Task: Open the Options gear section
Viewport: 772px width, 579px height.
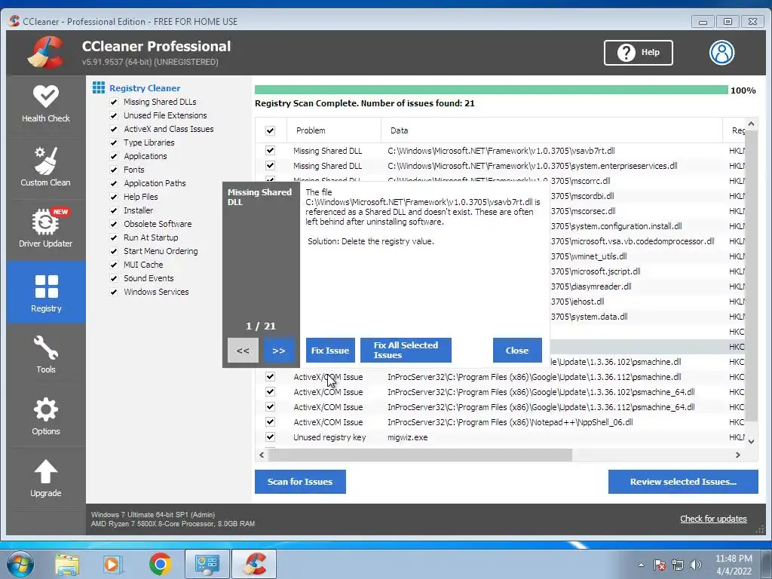Action: tap(46, 416)
